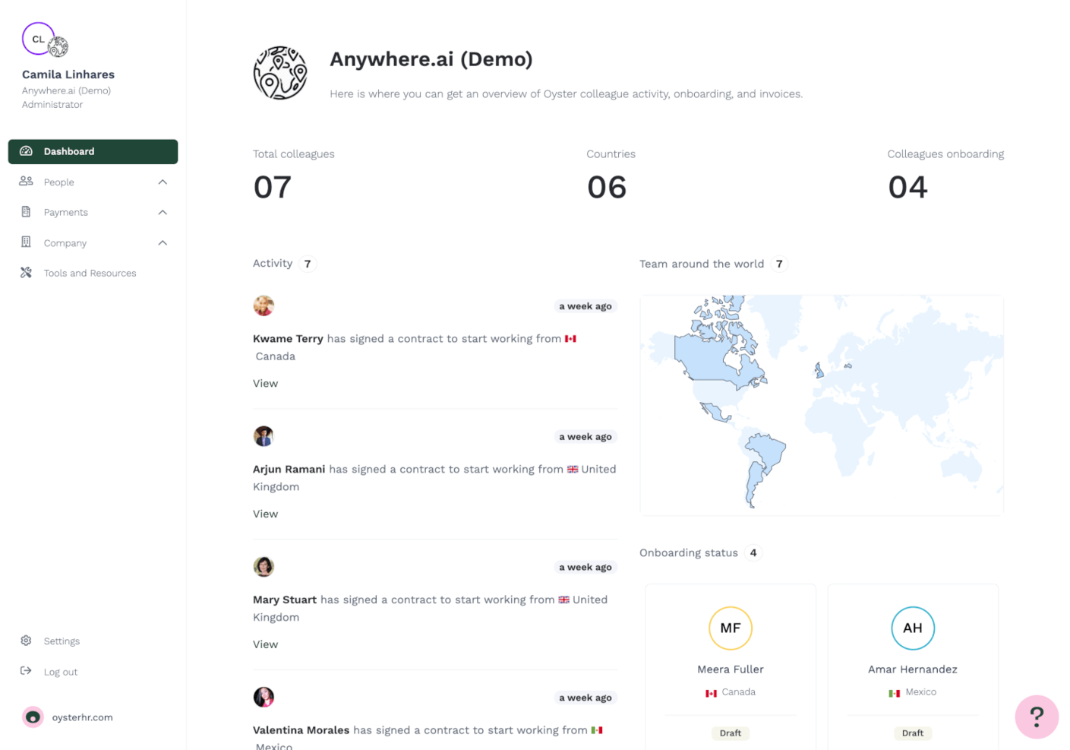Click the Payments document icon
This screenshot has height=750, width=1070.
click(x=27, y=212)
